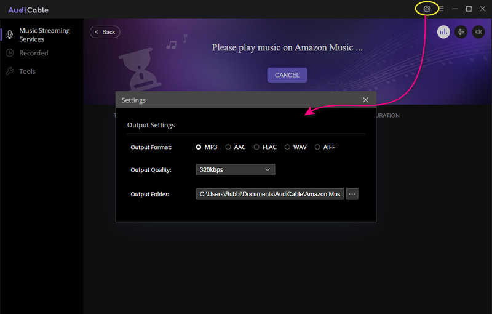The width and height of the screenshot is (492, 314).
Task: Click the Output Folder path field
Action: 269,194
